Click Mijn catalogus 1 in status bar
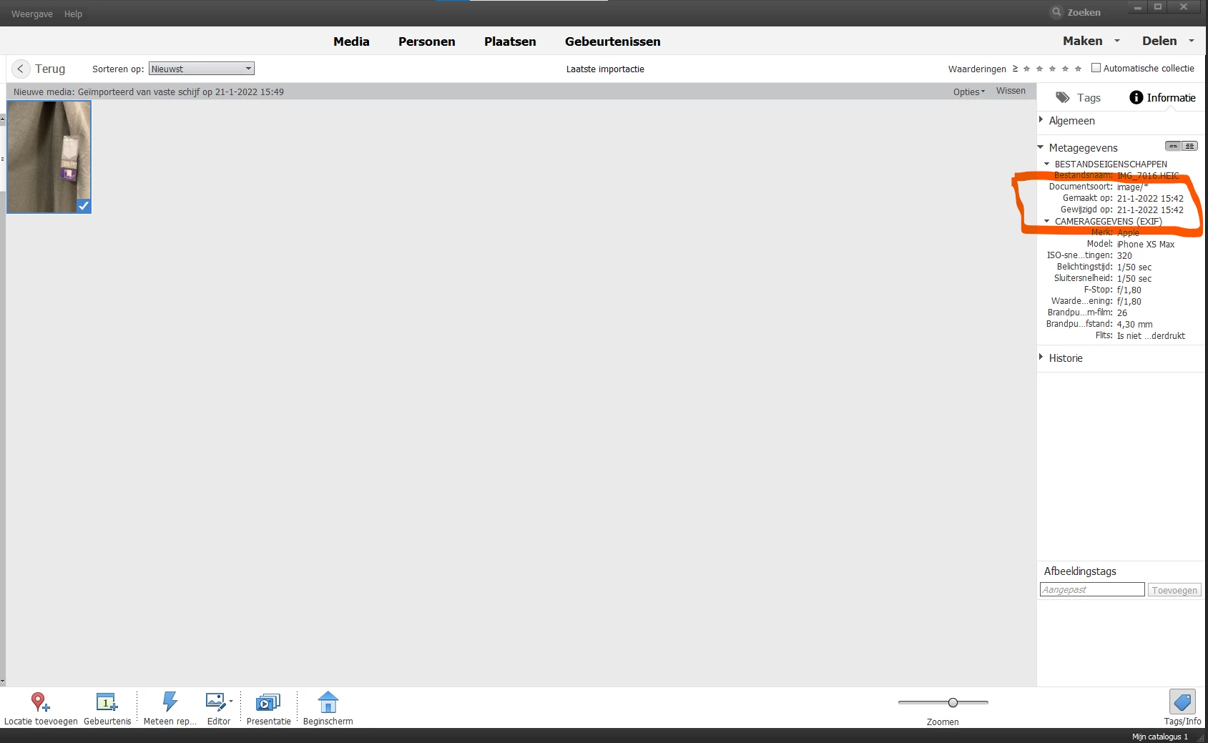1208x743 pixels. point(1159,737)
